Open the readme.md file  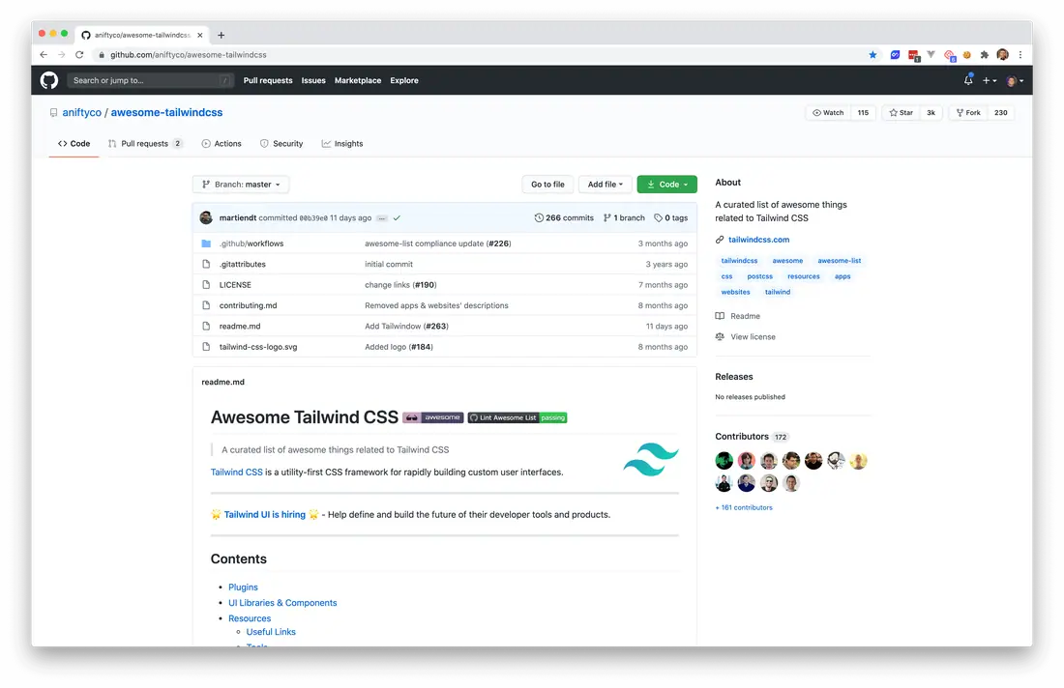tap(240, 326)
